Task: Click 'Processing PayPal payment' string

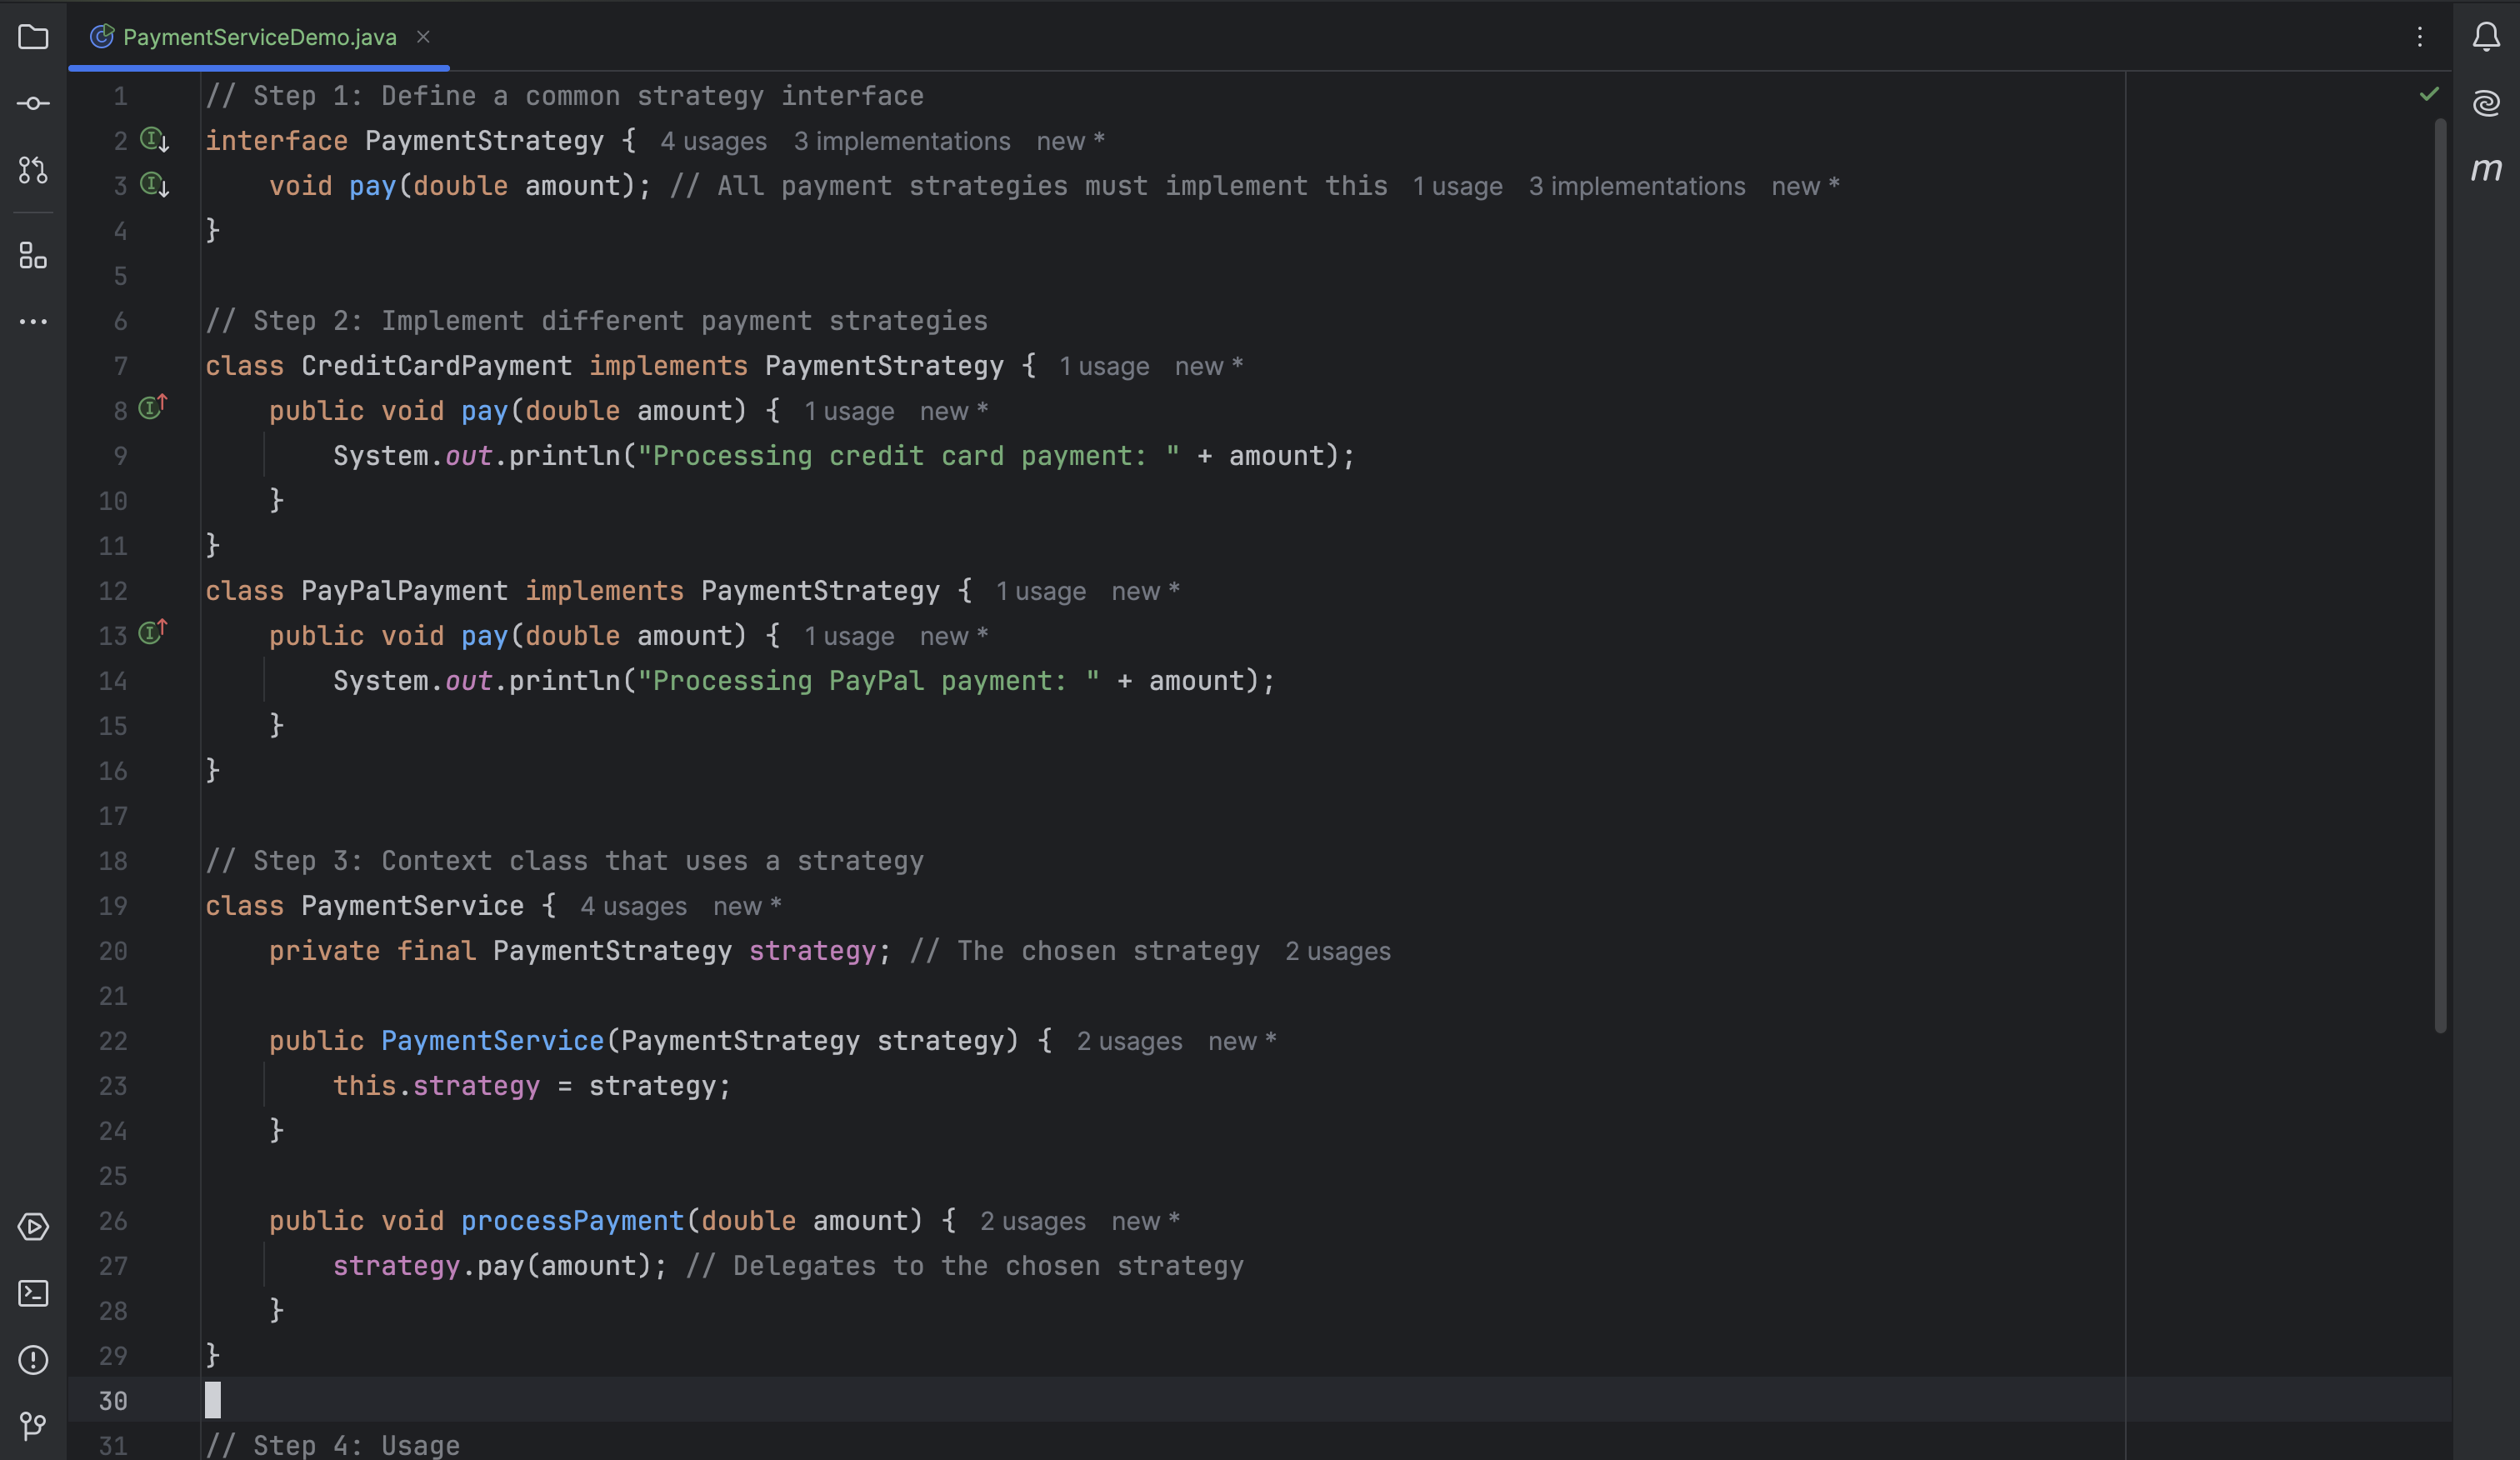Action: pos(868,681)
